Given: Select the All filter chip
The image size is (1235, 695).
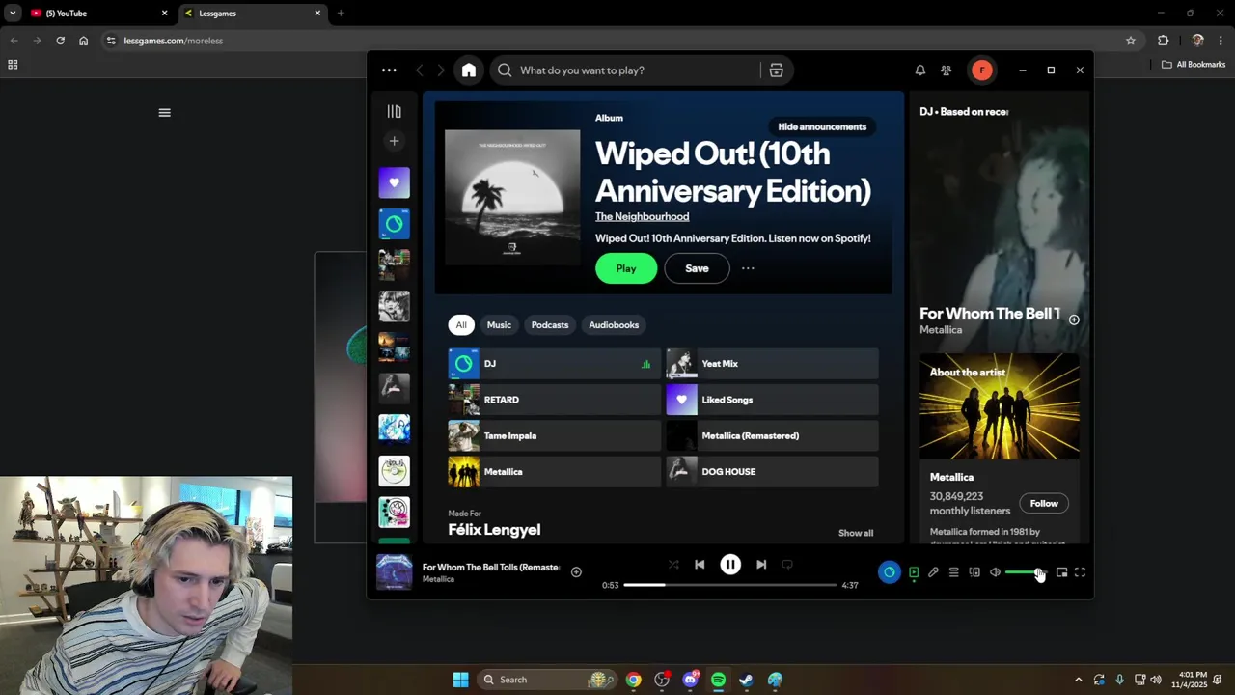Looking at the screenshot, I should [x=461, y=325].
